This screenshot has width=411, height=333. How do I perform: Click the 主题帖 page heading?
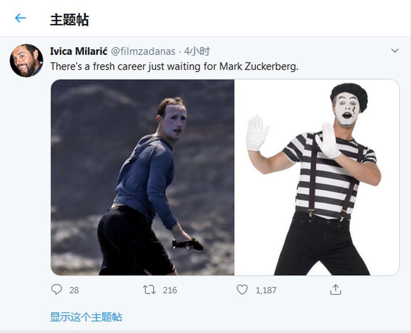point(69,20)
